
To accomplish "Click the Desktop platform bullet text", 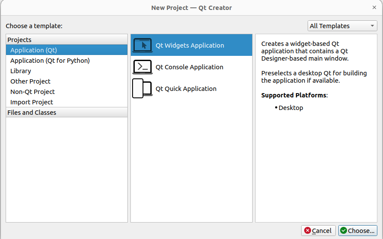I will click(291, 108).
